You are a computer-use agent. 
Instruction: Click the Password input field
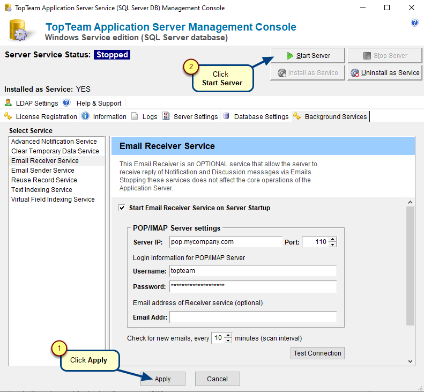(x=253, y=286)
